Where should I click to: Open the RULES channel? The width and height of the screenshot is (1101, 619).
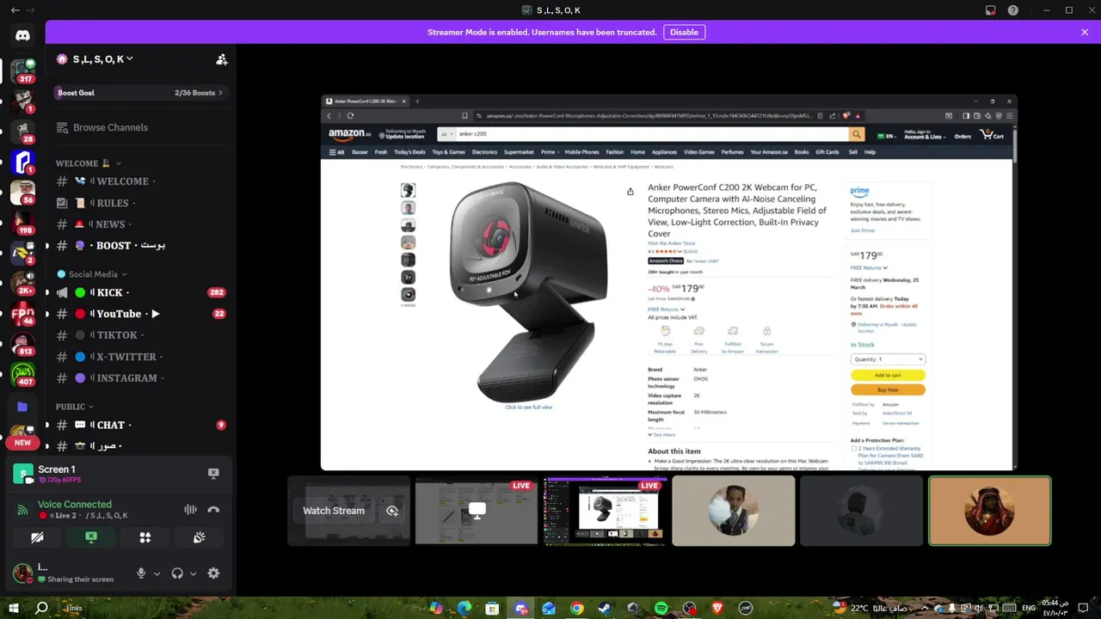point(139,203)
